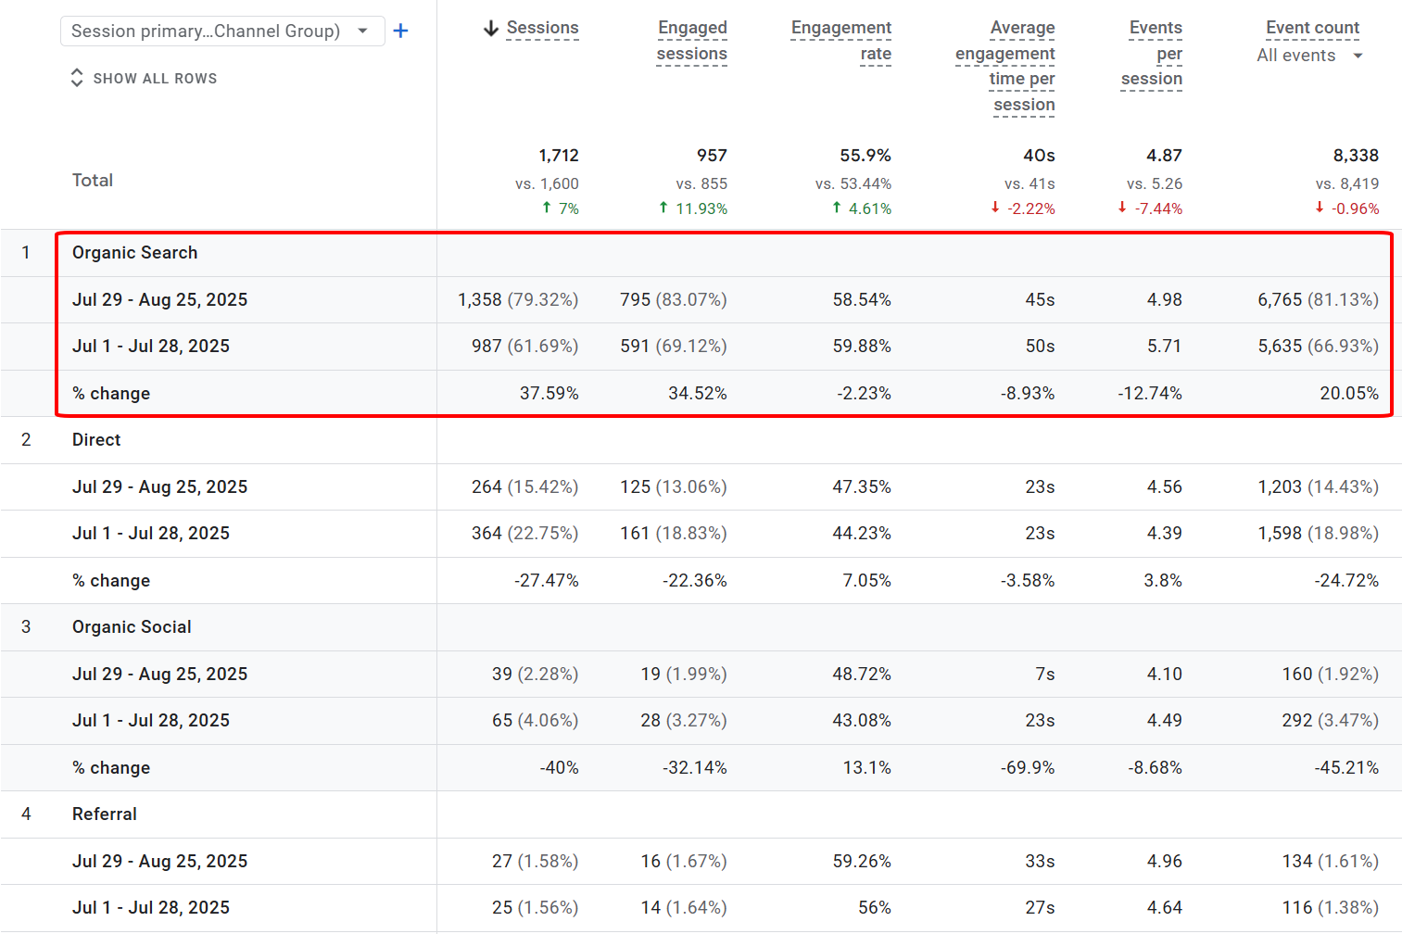Sort by Sessions column header

pyautogui.click(x=542, y=28)
